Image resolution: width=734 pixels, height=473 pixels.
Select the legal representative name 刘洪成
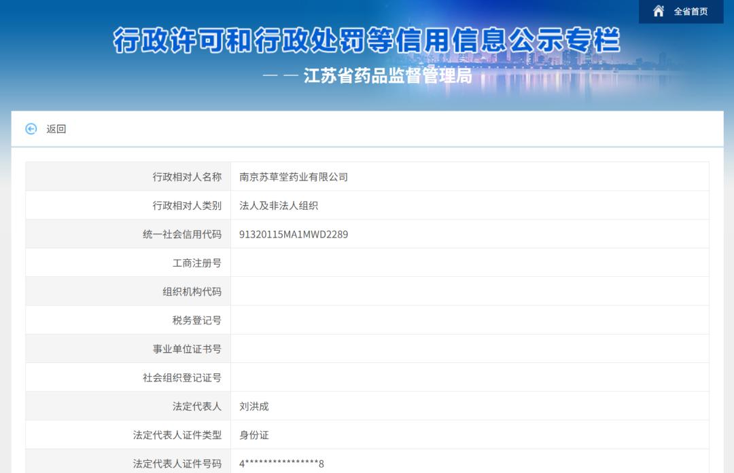[251, 406]
